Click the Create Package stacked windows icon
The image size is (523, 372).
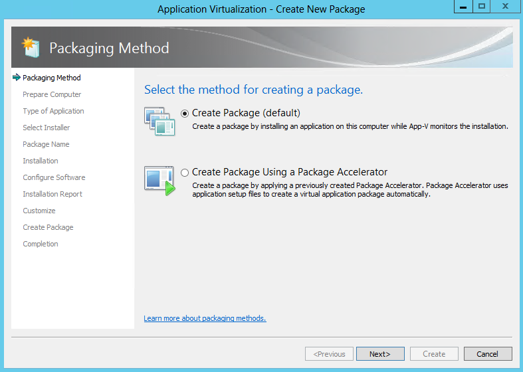click(x=159, y=122)
